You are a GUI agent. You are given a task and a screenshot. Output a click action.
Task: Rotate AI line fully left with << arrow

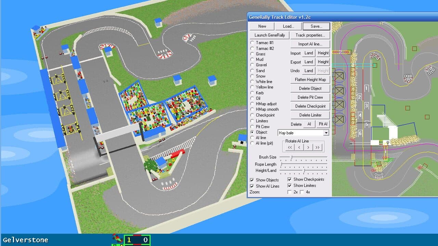tap(289, 147)
